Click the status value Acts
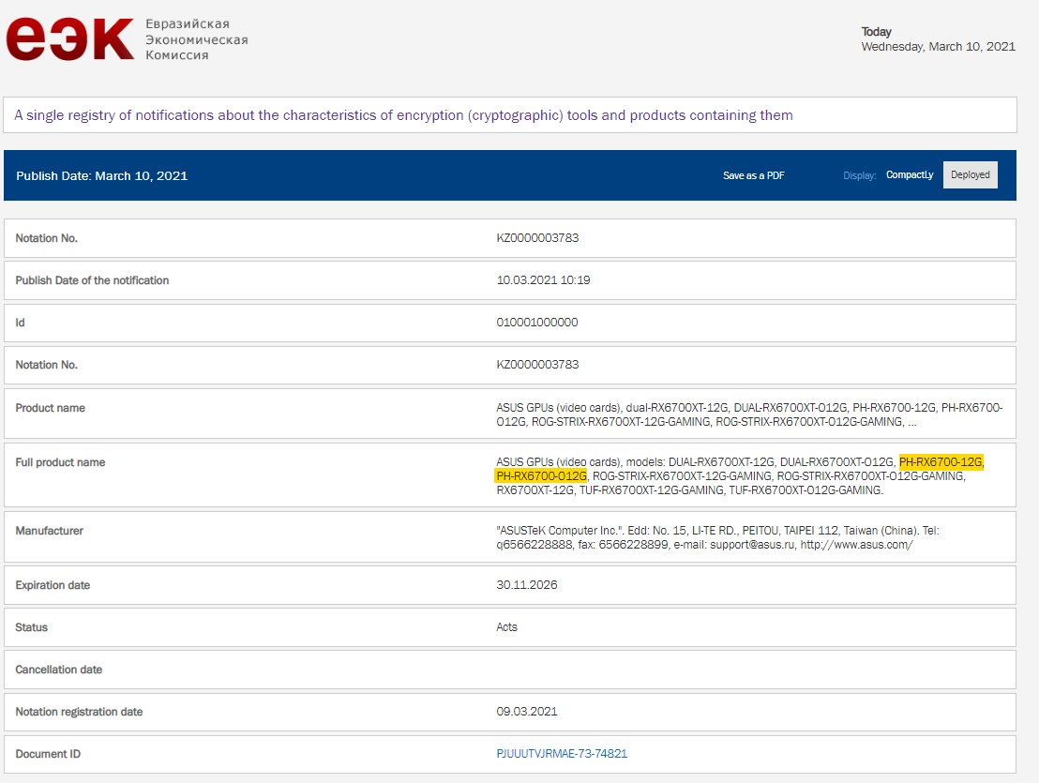Screen dimensions: 1039x783 click(x=507, y=627)
